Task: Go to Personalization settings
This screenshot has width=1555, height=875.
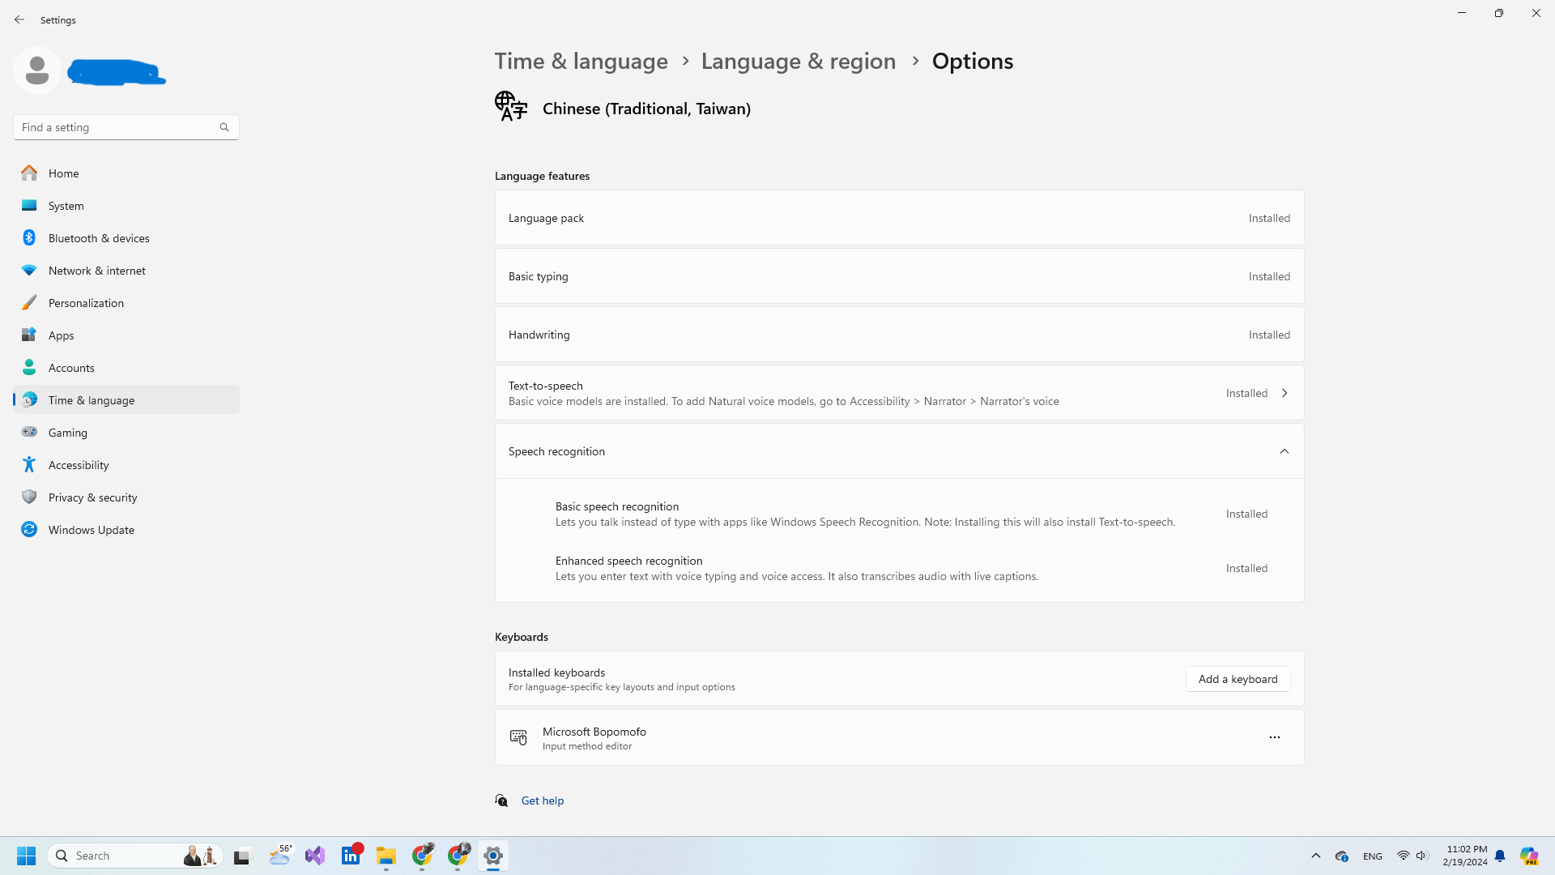Action: click(86, 303)
